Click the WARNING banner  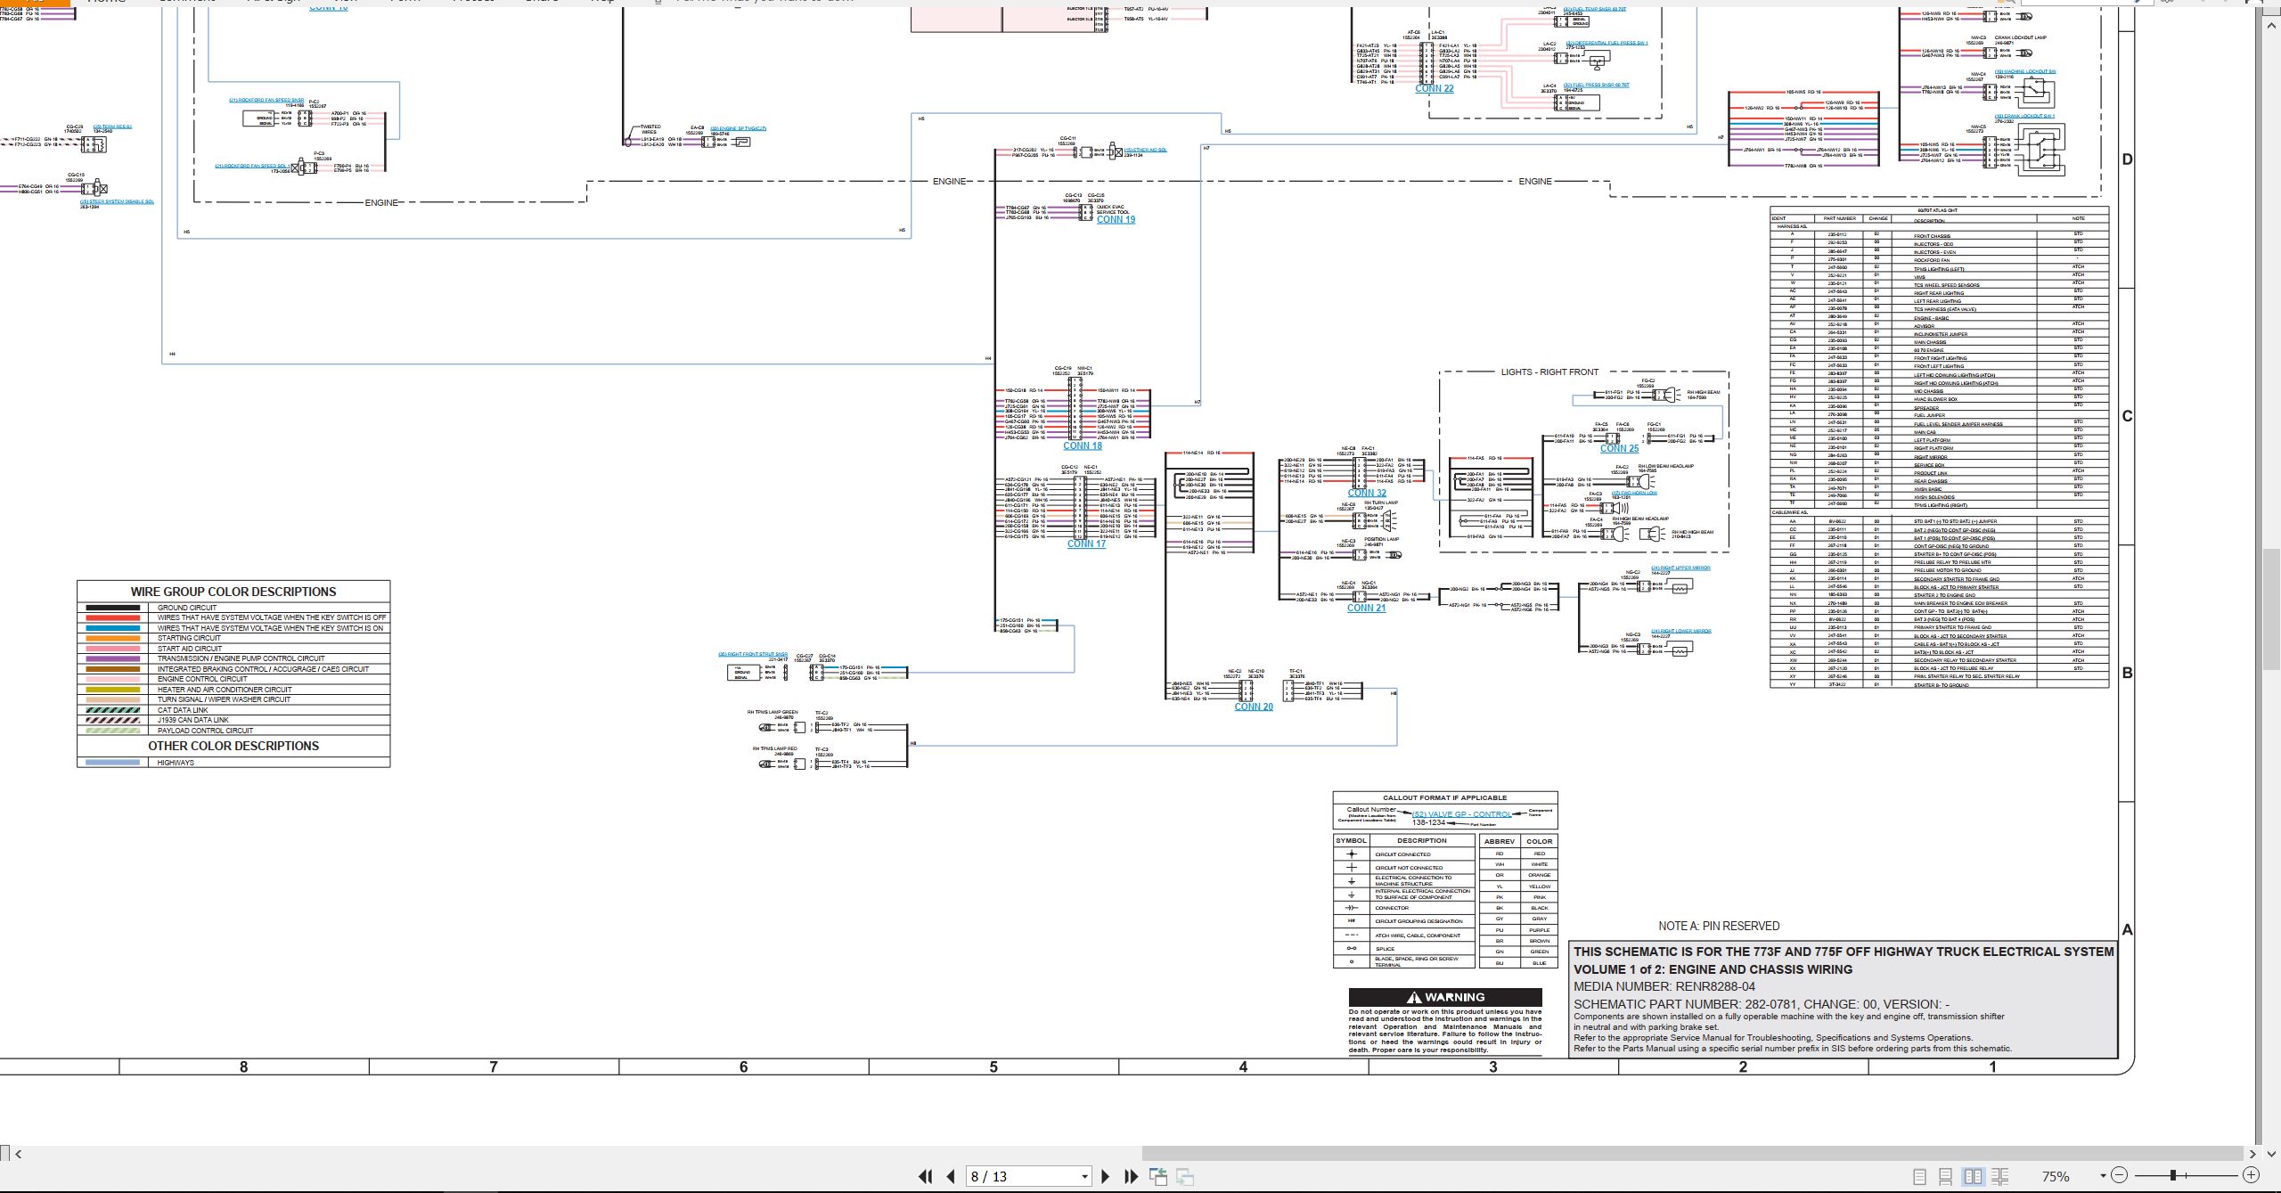pyautogui.click(x=1445, y=998)
